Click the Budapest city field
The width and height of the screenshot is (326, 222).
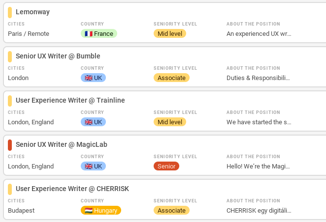click(21, 211)
